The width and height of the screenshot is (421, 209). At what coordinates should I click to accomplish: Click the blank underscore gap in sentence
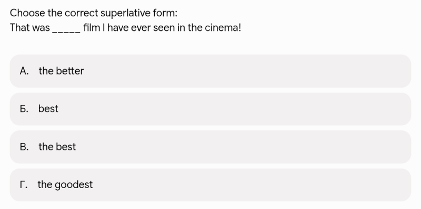pyautogui.click(x=66, y=30)
